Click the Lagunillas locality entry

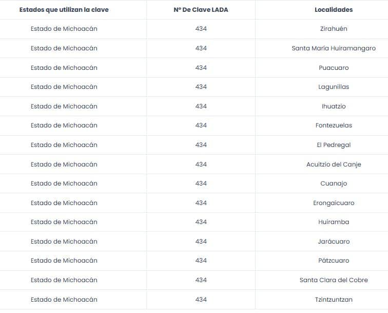point(334,87)
